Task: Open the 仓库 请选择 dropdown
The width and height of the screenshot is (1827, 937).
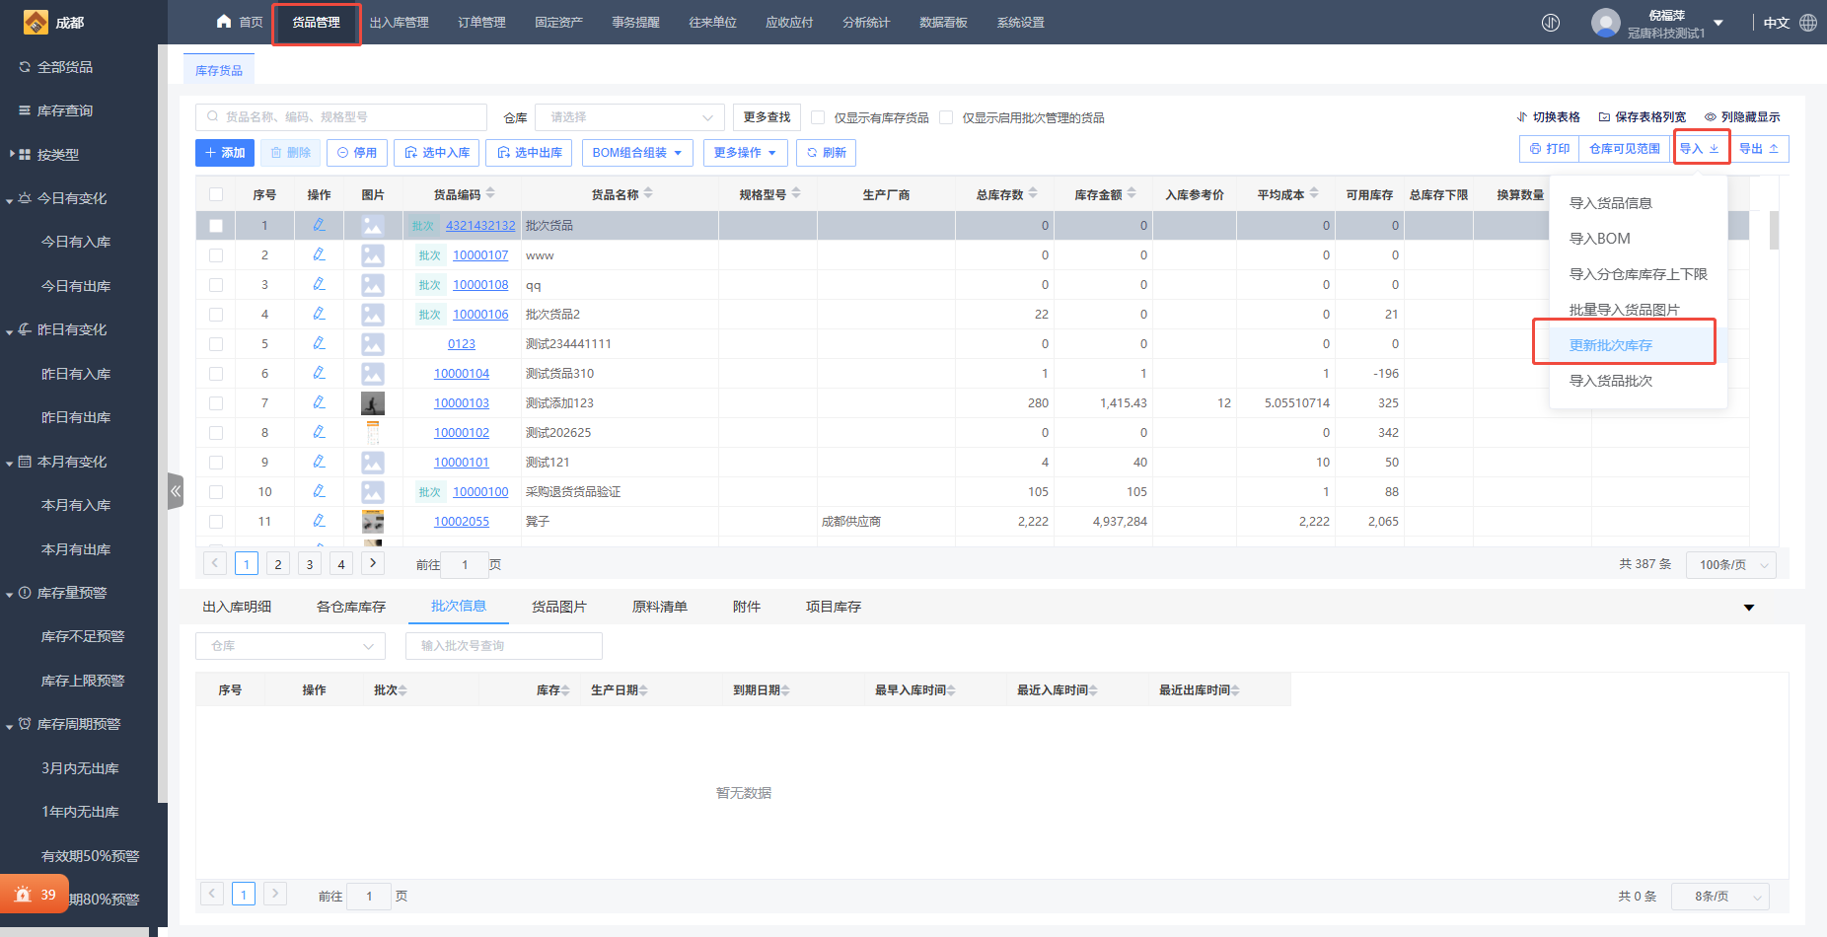Action: pos(629,117)
